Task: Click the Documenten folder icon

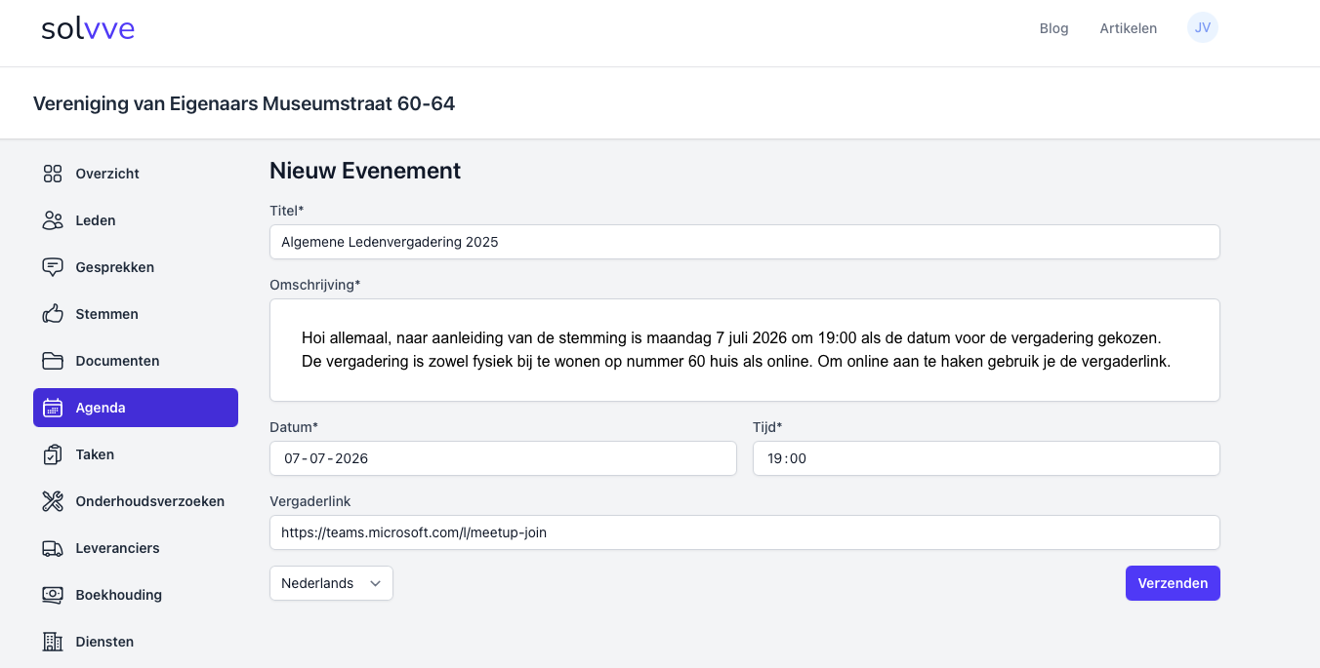Action: pyautogui.click(x=53, y=361)
